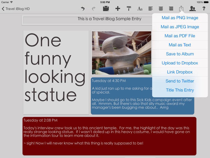Tap Send to Twitter
The width and height of the screenshot is (210, 158).
point(180,81)
